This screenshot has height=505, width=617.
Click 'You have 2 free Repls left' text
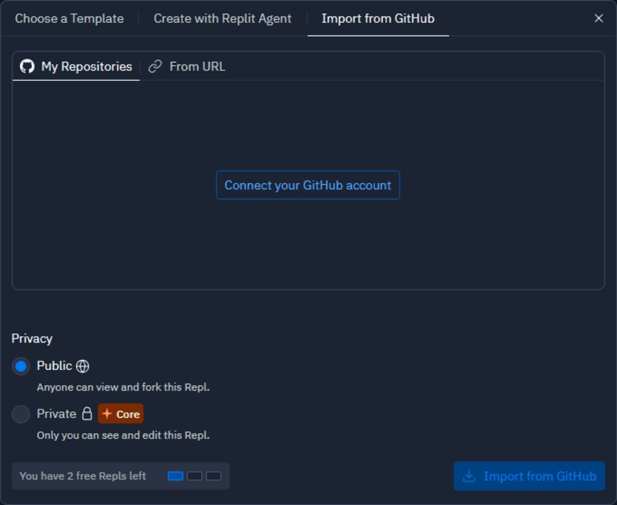(83, 476)
